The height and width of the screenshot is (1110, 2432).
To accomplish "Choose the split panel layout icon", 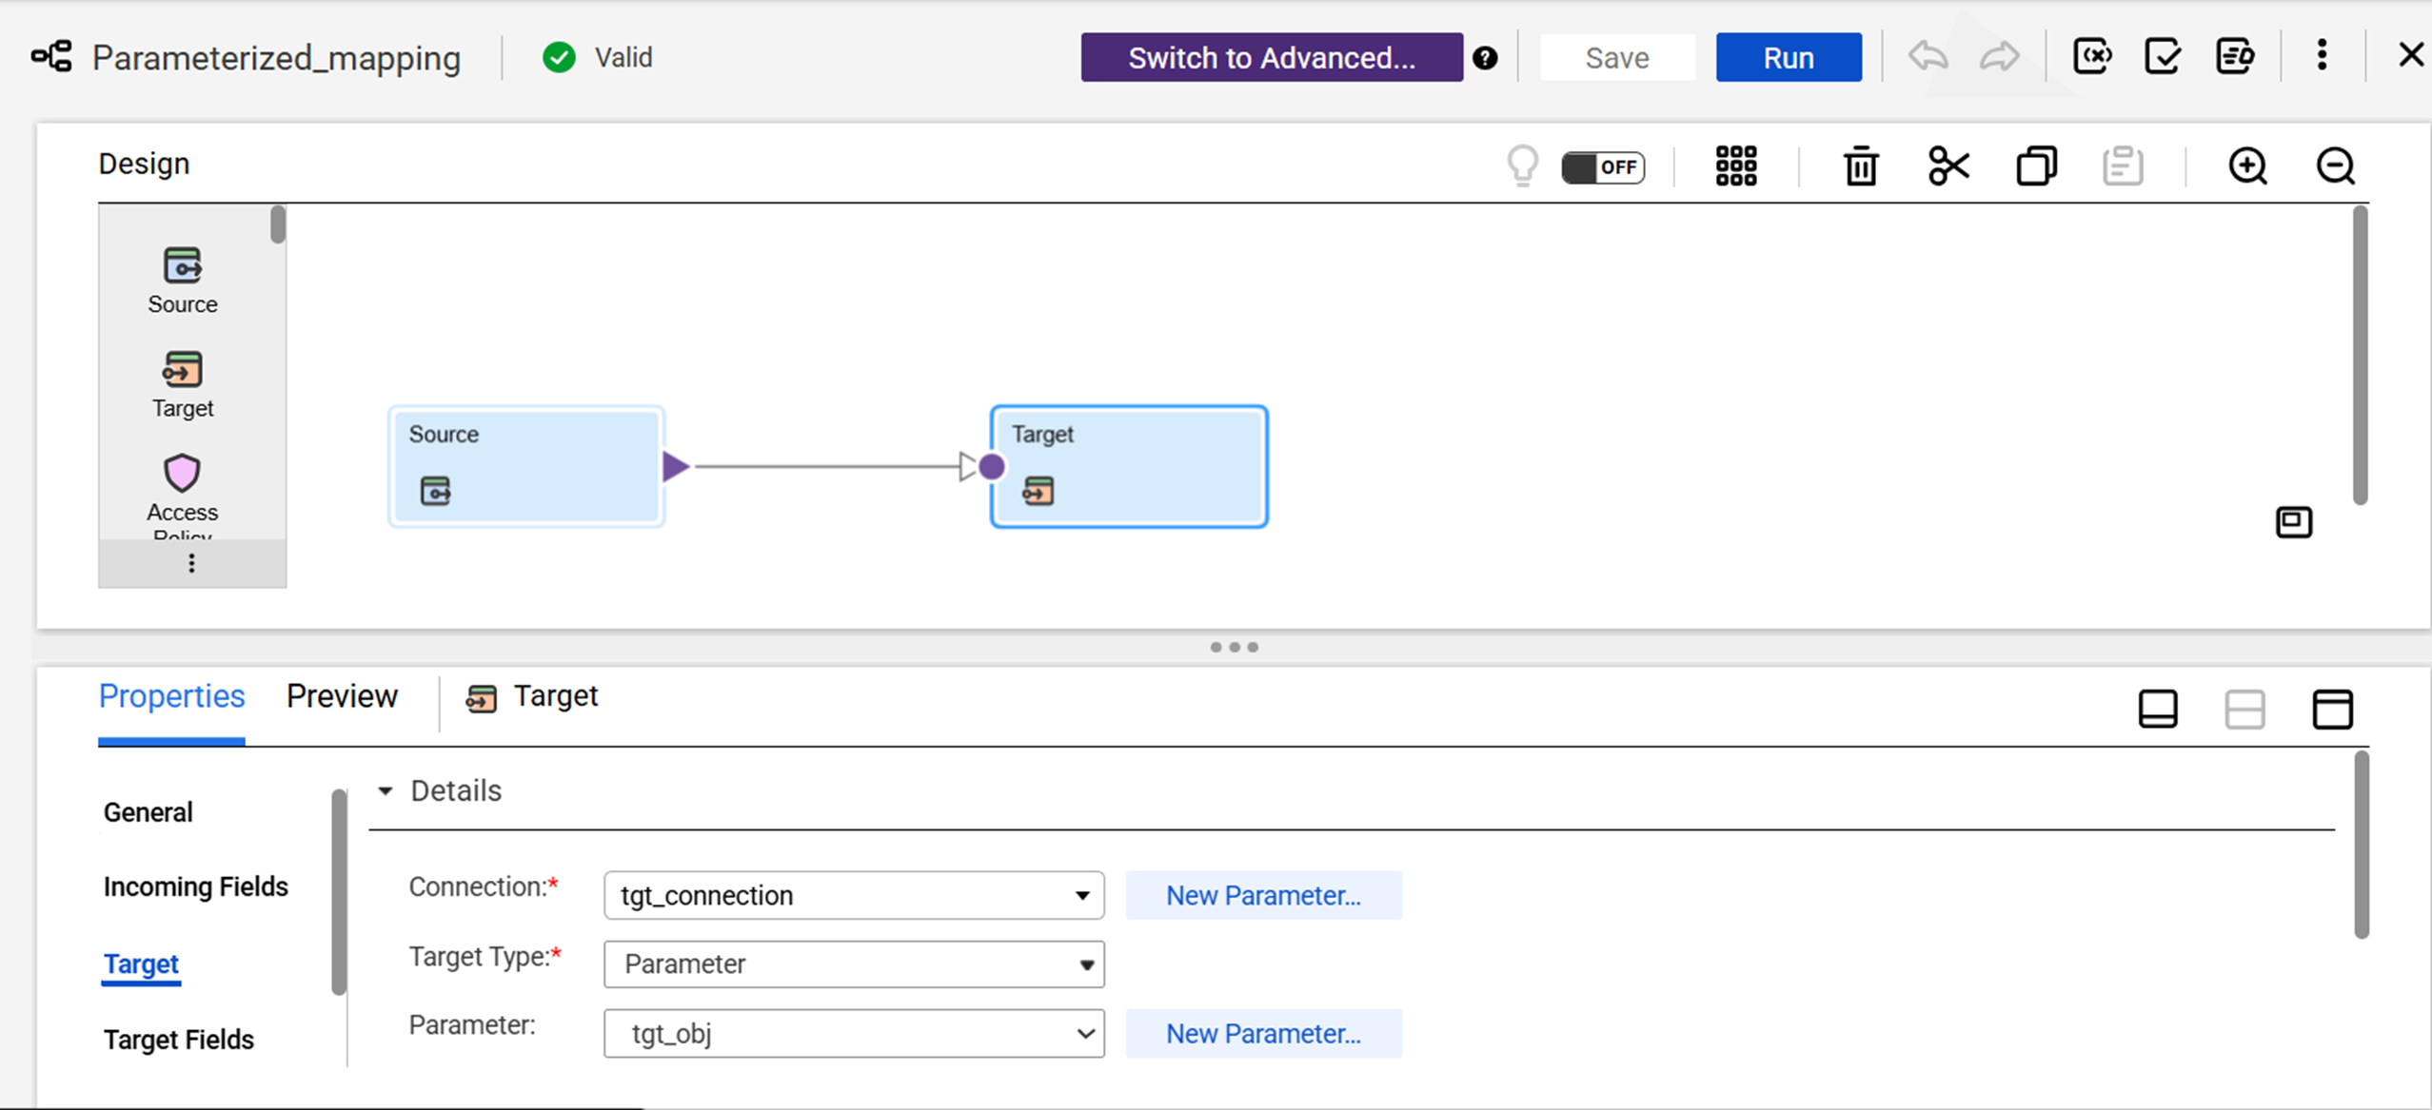I will click(2244, 709).
